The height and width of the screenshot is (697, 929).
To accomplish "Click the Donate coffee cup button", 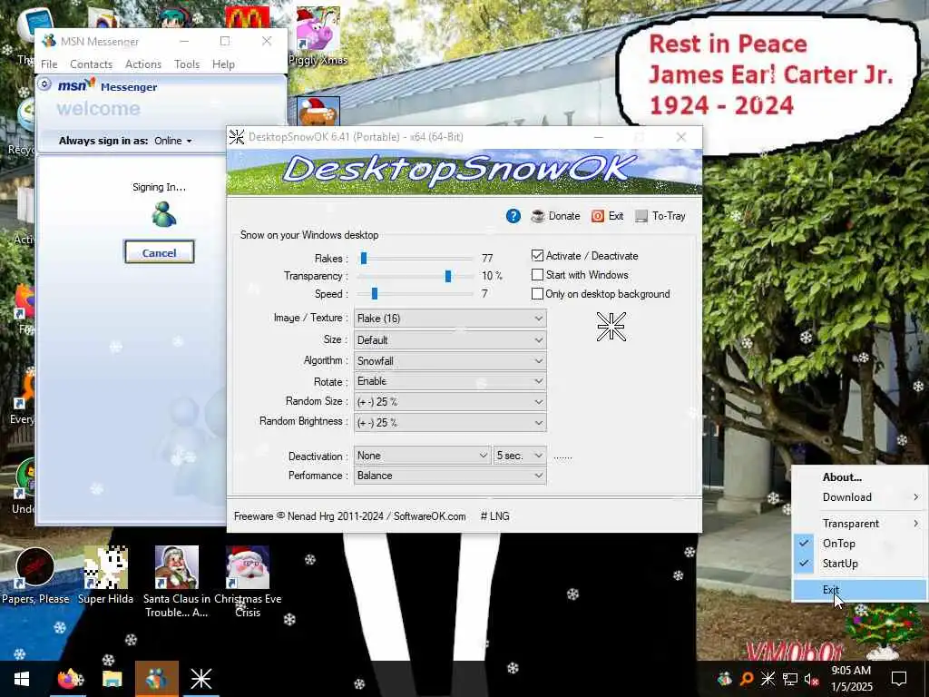I will click(x=555, y=216).
